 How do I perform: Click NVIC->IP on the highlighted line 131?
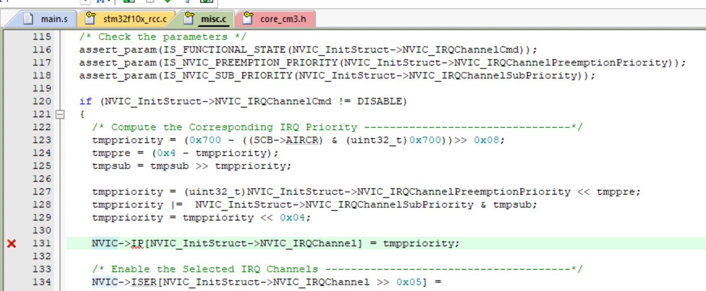tap(117, 243)
